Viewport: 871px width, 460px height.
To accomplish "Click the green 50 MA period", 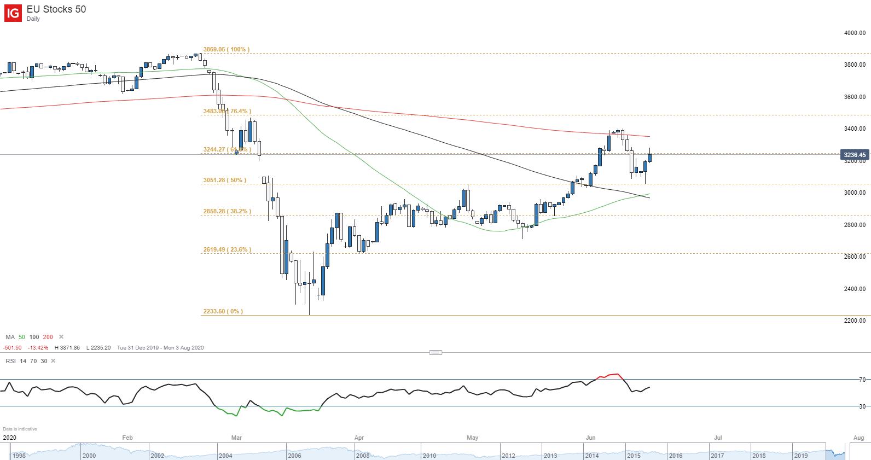I will 22,337.
